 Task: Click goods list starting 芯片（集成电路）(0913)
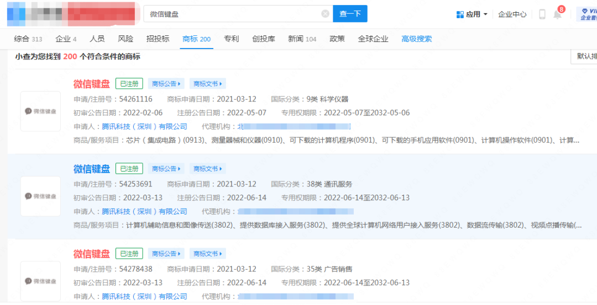[353, 140]
